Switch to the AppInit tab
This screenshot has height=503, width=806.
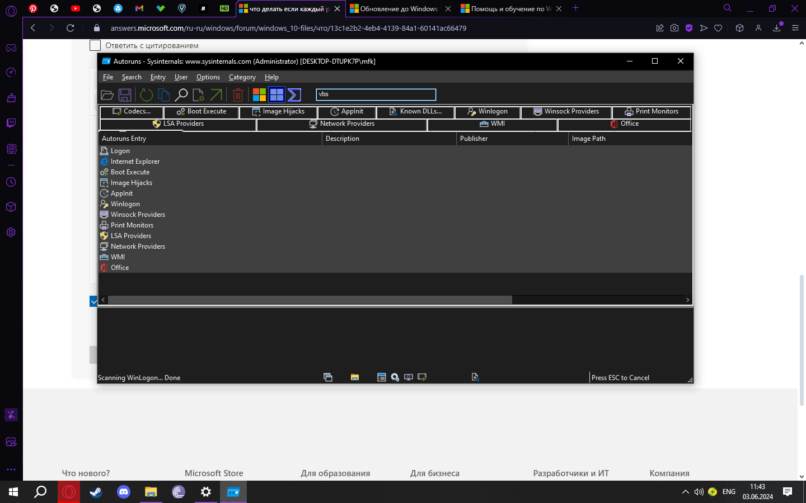click(347, 112)
